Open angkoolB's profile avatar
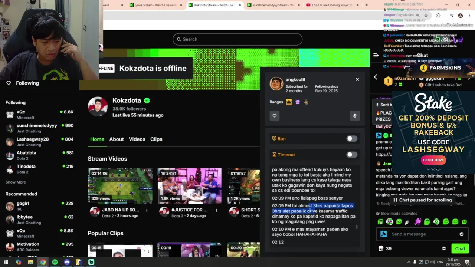475x267 pixels. coord(276,84)
